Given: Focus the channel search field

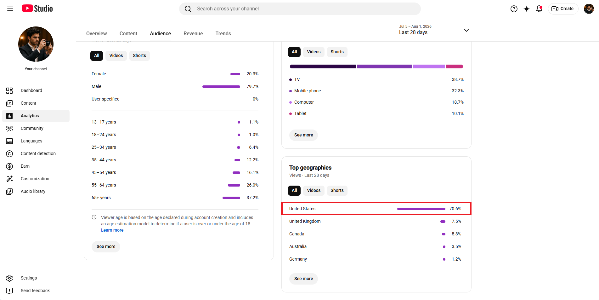Looking at the screenshot, I should (300, 9).
